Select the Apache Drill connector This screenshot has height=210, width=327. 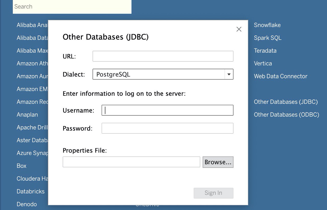[x=32, y=127]
